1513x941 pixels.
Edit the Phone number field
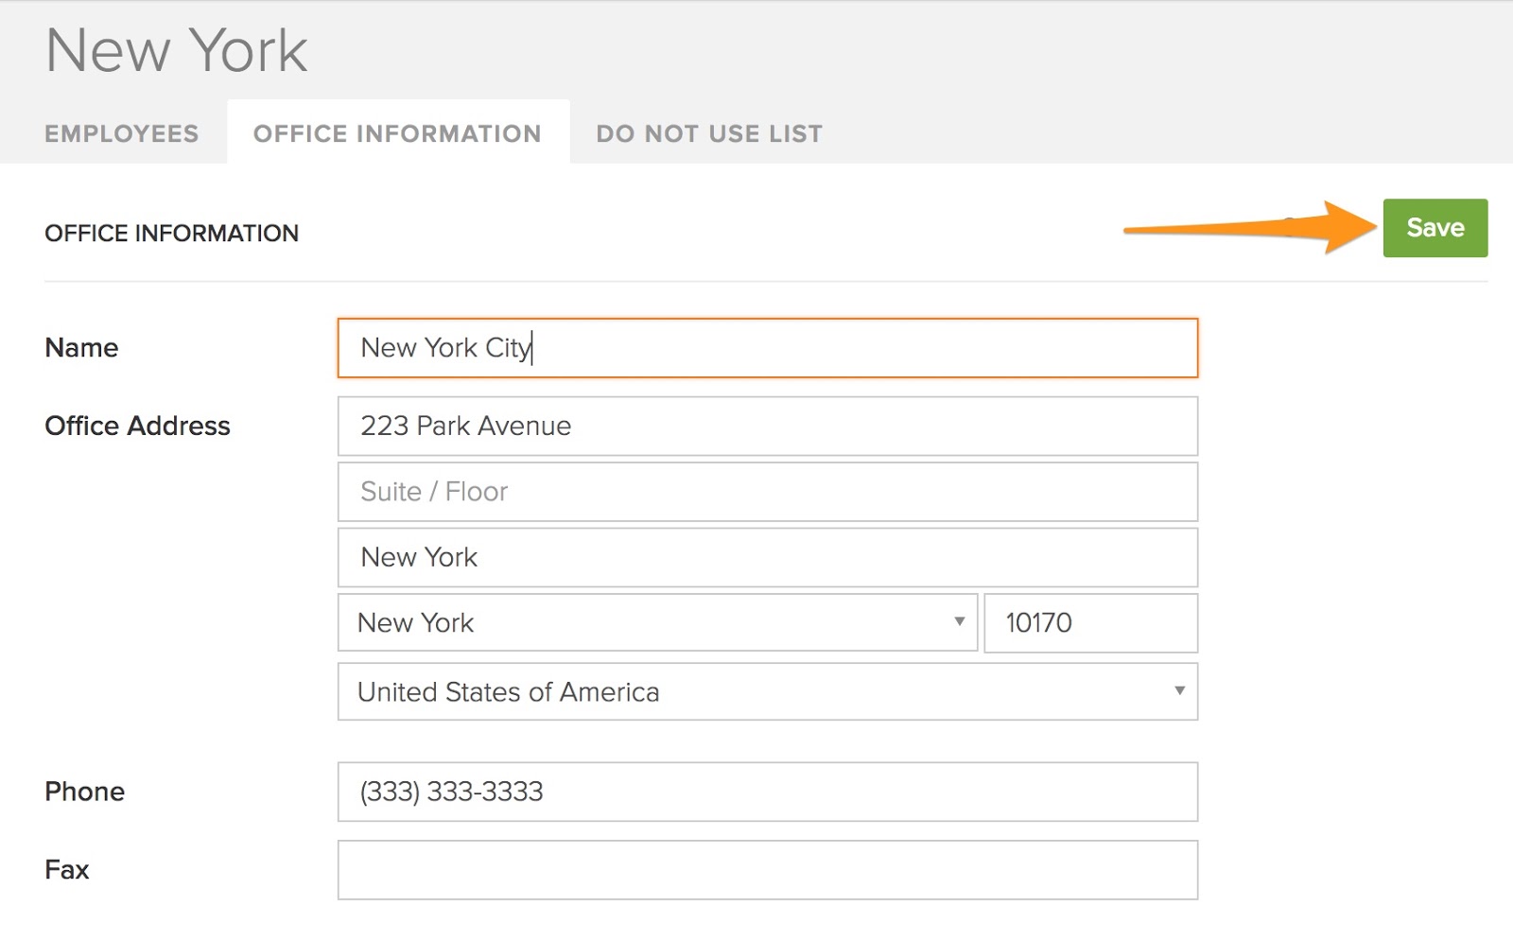coord(766,792)
